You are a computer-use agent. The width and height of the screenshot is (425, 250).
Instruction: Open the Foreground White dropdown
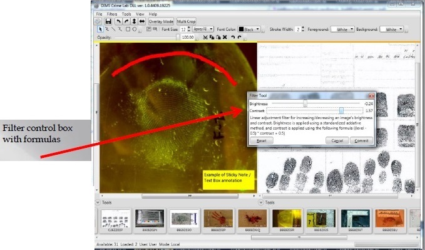(x=342, y=29)
